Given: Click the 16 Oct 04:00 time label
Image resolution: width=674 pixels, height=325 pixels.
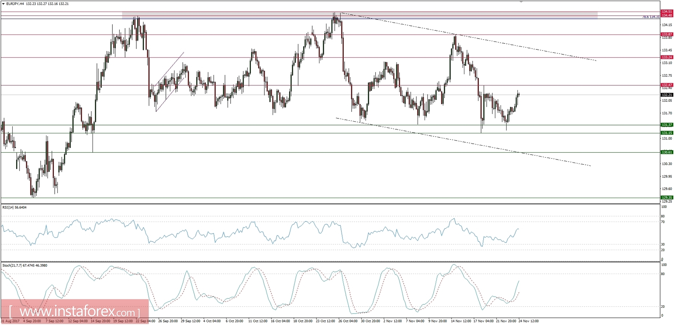Looking at the screenshot, I should tap(280, 321).
